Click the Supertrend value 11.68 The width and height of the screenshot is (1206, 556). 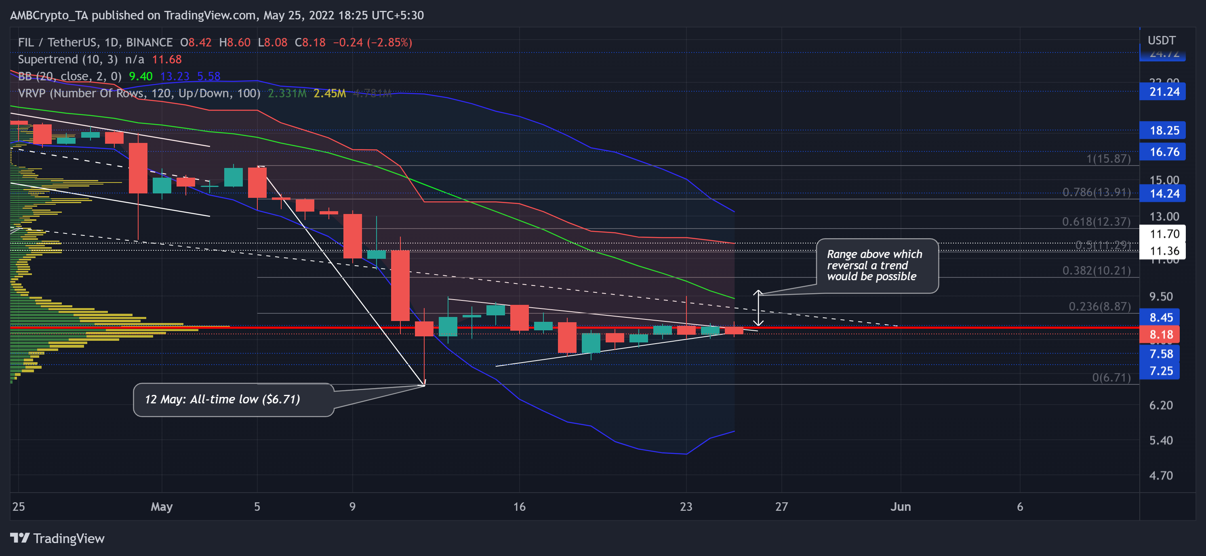167,59
